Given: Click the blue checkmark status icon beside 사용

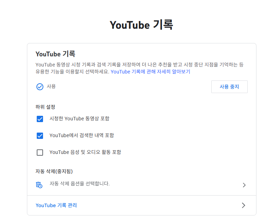Looking at the screenshot, I should 40,87.
